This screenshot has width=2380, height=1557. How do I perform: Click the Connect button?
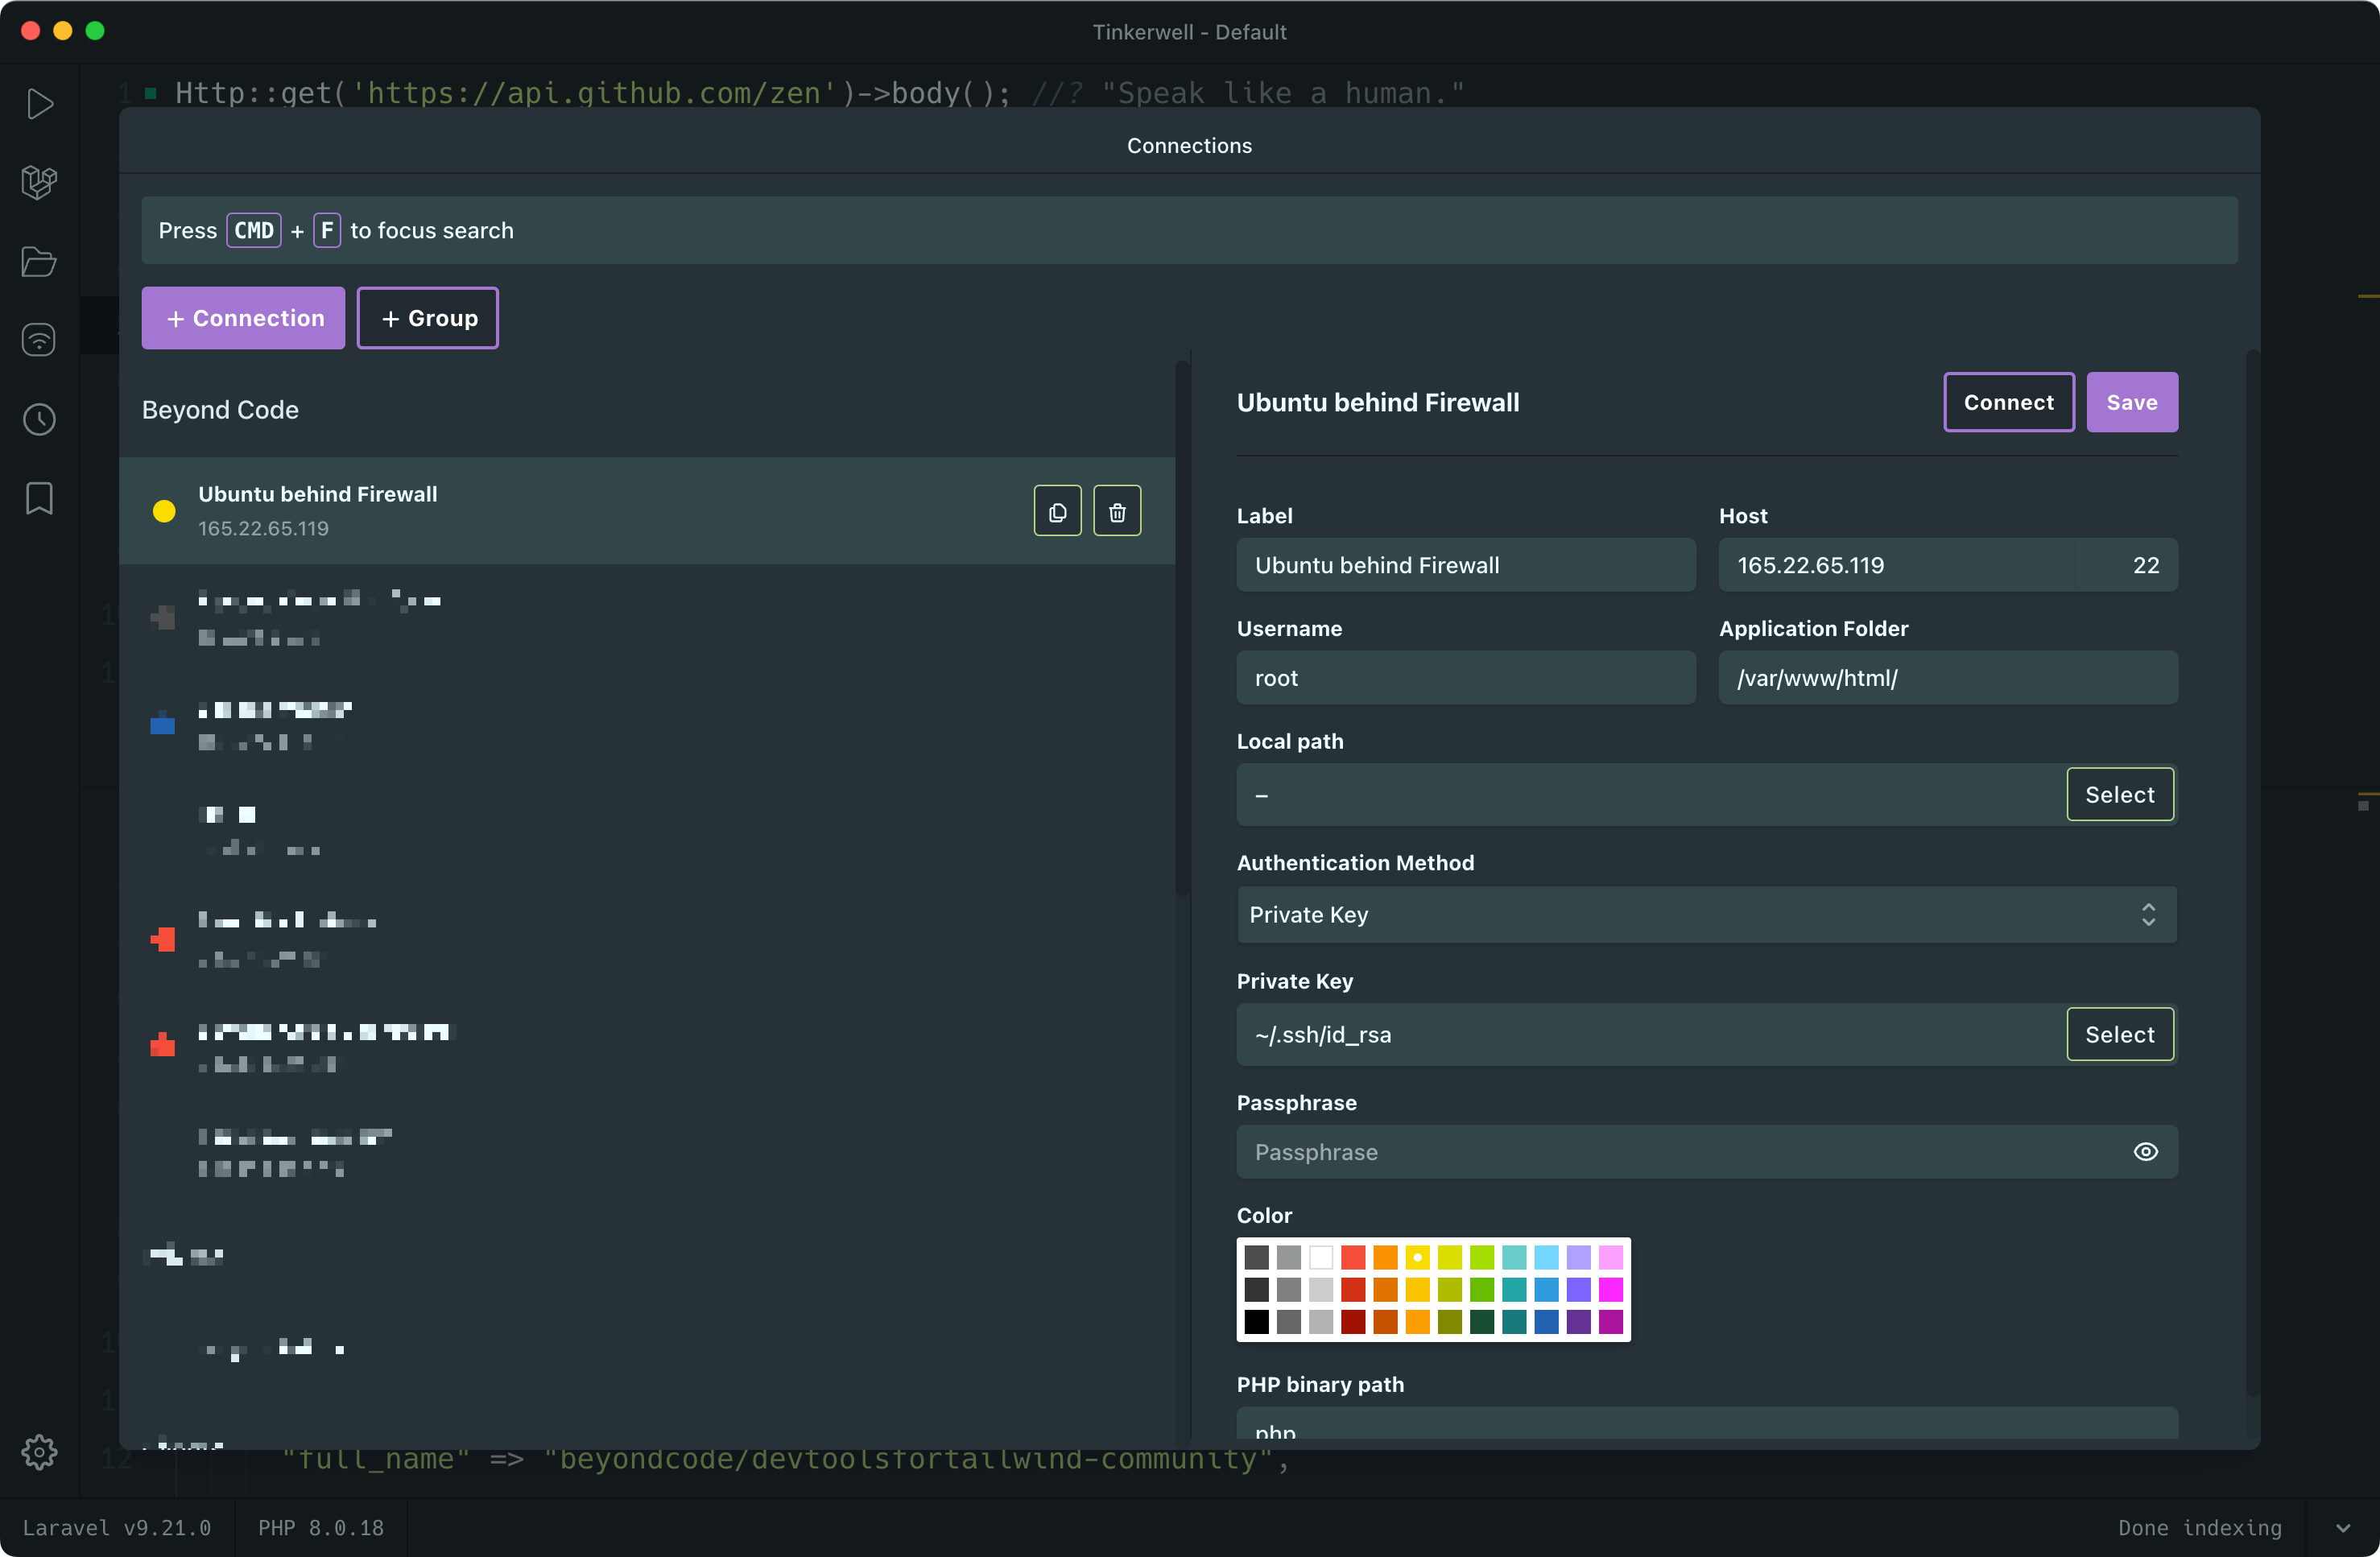point(2008,402)
